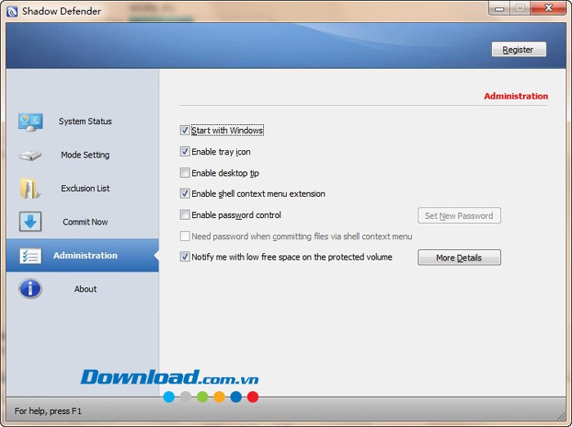Click the Shadow Defender title bar icon
The width and height of the screenshot is (572, 427).
pos(12,11)
